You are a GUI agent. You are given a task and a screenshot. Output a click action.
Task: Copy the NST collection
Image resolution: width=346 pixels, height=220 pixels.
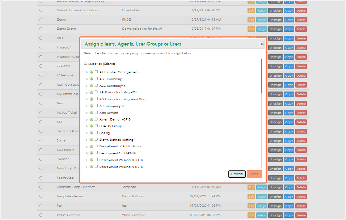point(289,122)
